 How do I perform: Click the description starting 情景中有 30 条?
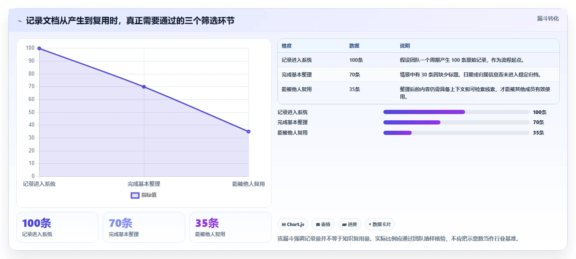pyautogui.click(x=470, y=75)
